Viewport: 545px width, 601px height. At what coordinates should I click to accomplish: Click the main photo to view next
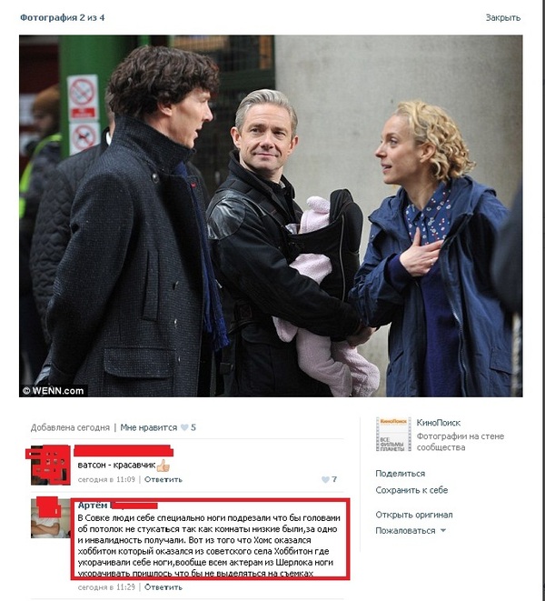click(271, 215)
